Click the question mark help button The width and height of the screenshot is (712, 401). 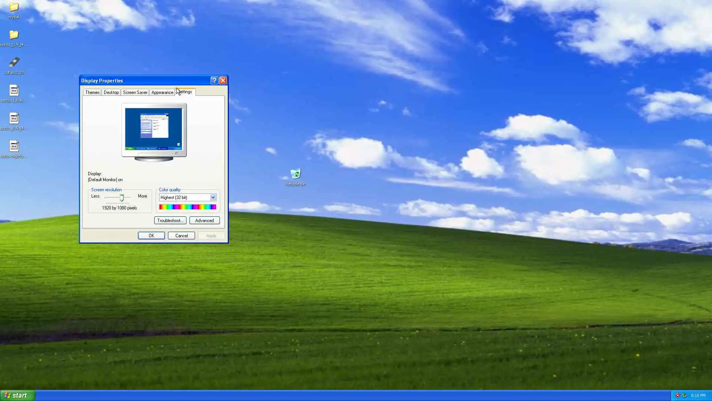(214, 81)
